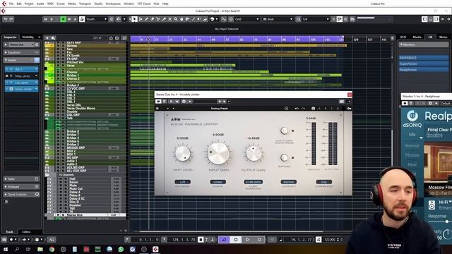Image resolution: width=452 pixels, height=254 pixels.
Task: Open the Windows taskbar search icon
Action: [x=17, y=249]
